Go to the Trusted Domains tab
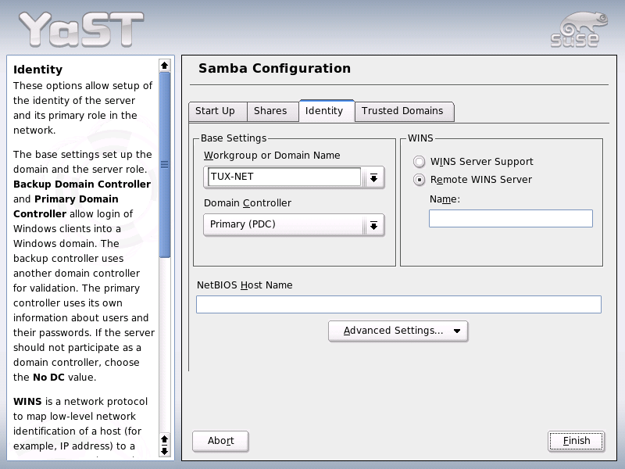This screenshot has height=469, width=625. pos(404,111)
